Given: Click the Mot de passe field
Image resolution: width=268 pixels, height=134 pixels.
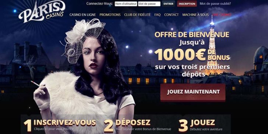Looking at the screenshot, I should tap(149, 4).
